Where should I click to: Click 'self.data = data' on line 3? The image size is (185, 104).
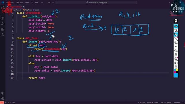(x=40, y=20)
